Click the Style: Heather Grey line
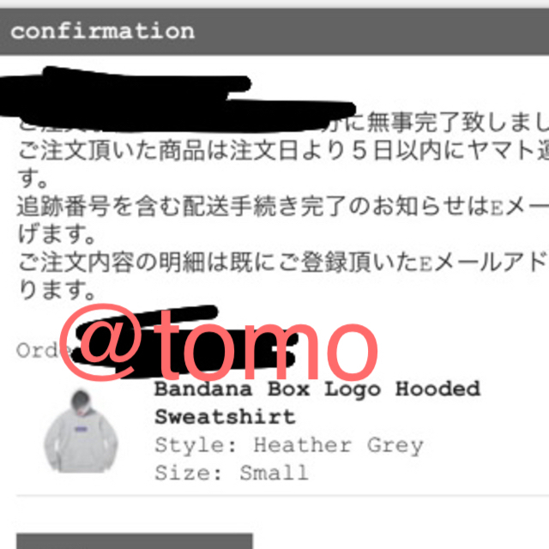 coord(289,445)
